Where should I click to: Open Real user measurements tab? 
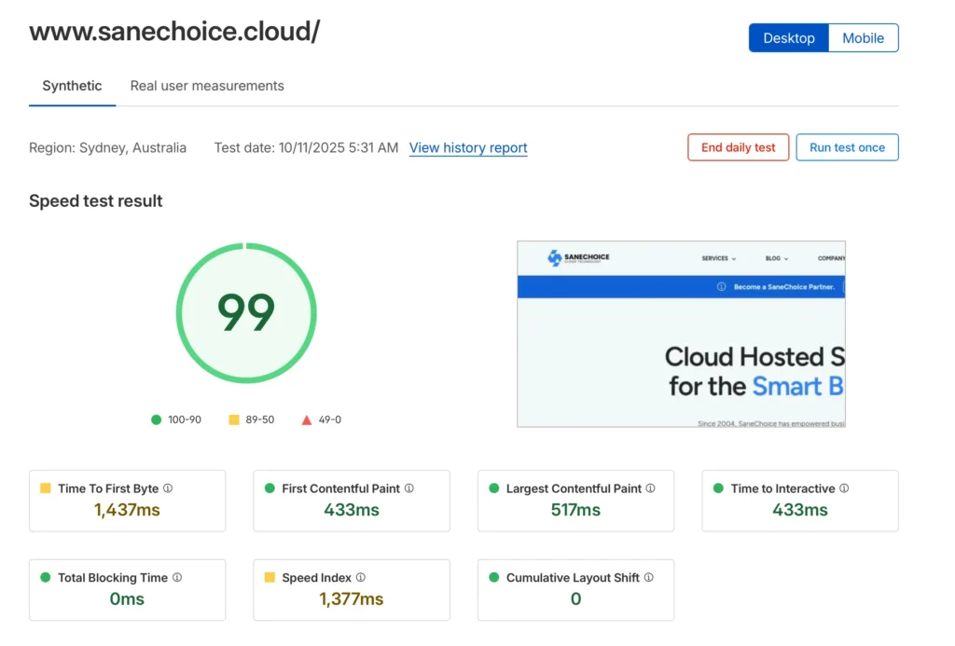point(207,86)
